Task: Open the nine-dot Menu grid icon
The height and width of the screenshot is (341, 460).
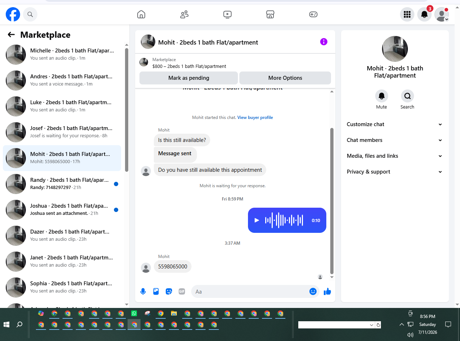Action: [x=407, y=14]
